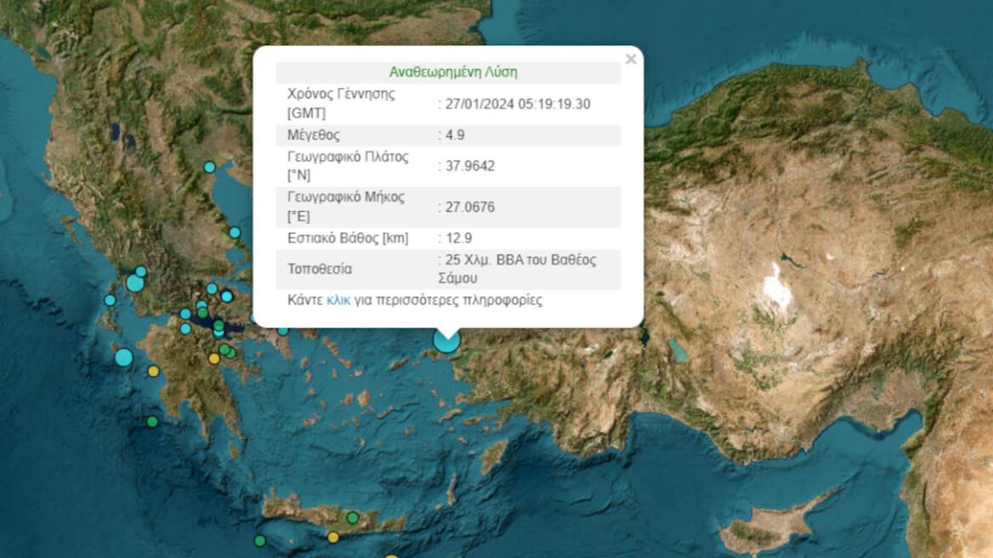The width and height of the screenshot is (993, 558).
Task: Select the yellow marker on eastern Crete
Action: tap(332, 537)
